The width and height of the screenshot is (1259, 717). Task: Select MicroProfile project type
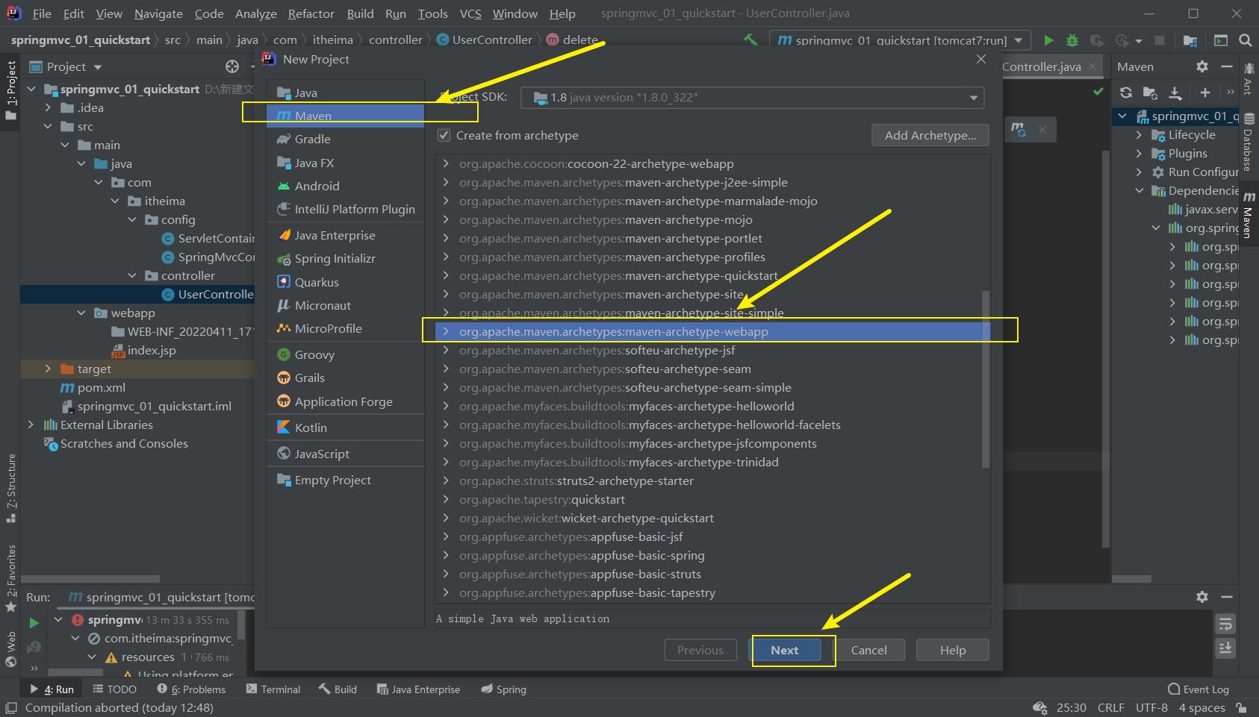coord(346,328)
